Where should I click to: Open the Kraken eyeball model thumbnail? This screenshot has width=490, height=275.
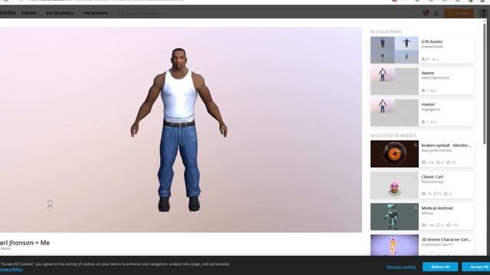(x=394, y=154)
